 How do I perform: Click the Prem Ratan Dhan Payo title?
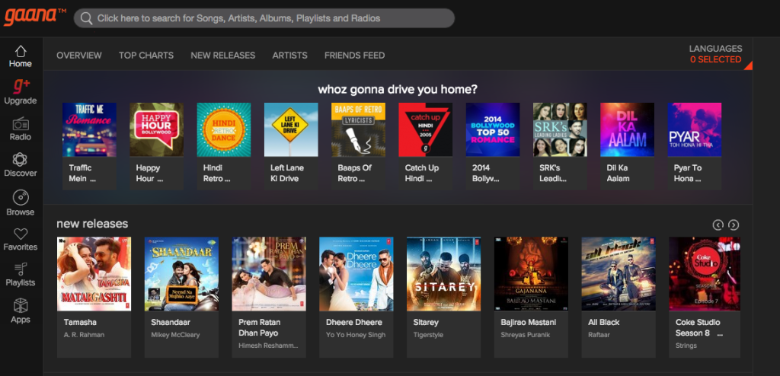tap(259, 328)
